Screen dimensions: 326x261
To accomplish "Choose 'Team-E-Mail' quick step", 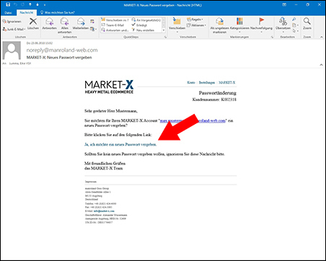I will 113,25.
